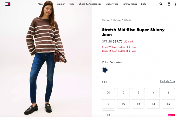The height and width of the screenshot is (117, 176).
Task: Go to the Underwear section
Action: (112, 4)
